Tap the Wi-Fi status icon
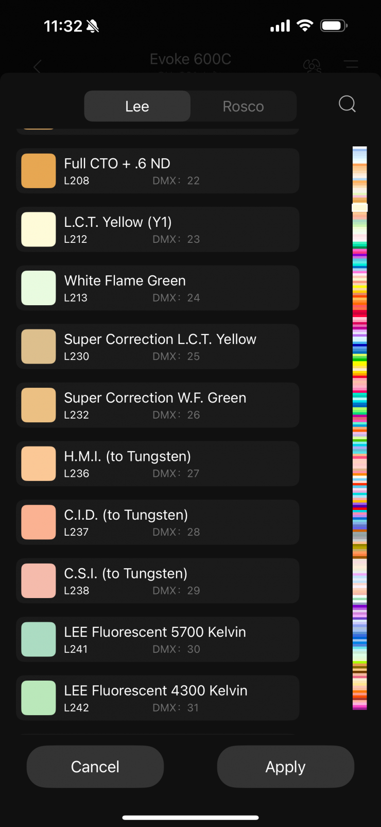The width and height of the screenshot is (381, 827). [305, 26]
